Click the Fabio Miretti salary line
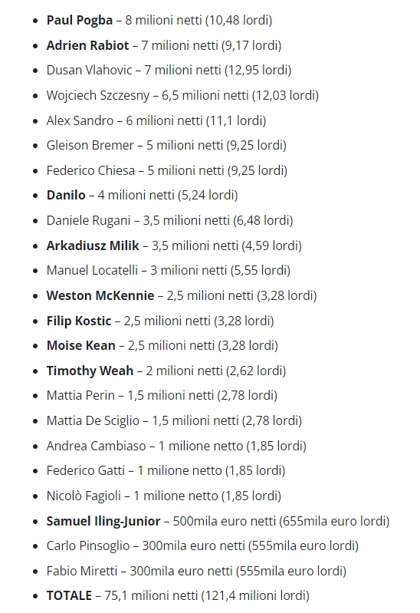Viewport: 420px width, 613px height. pyautogui.click(x=196, y=571)
